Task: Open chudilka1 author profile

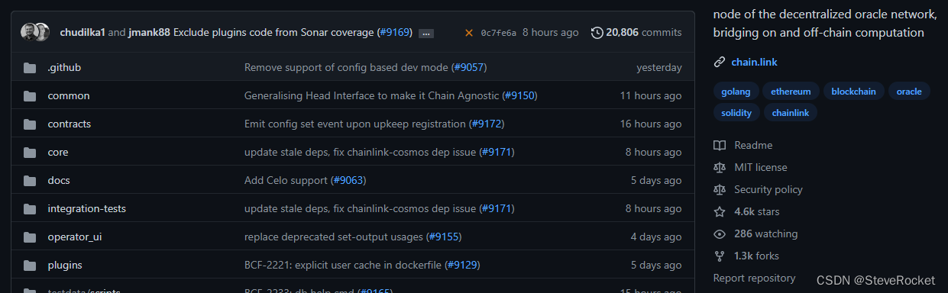Action: coord(83,32)
